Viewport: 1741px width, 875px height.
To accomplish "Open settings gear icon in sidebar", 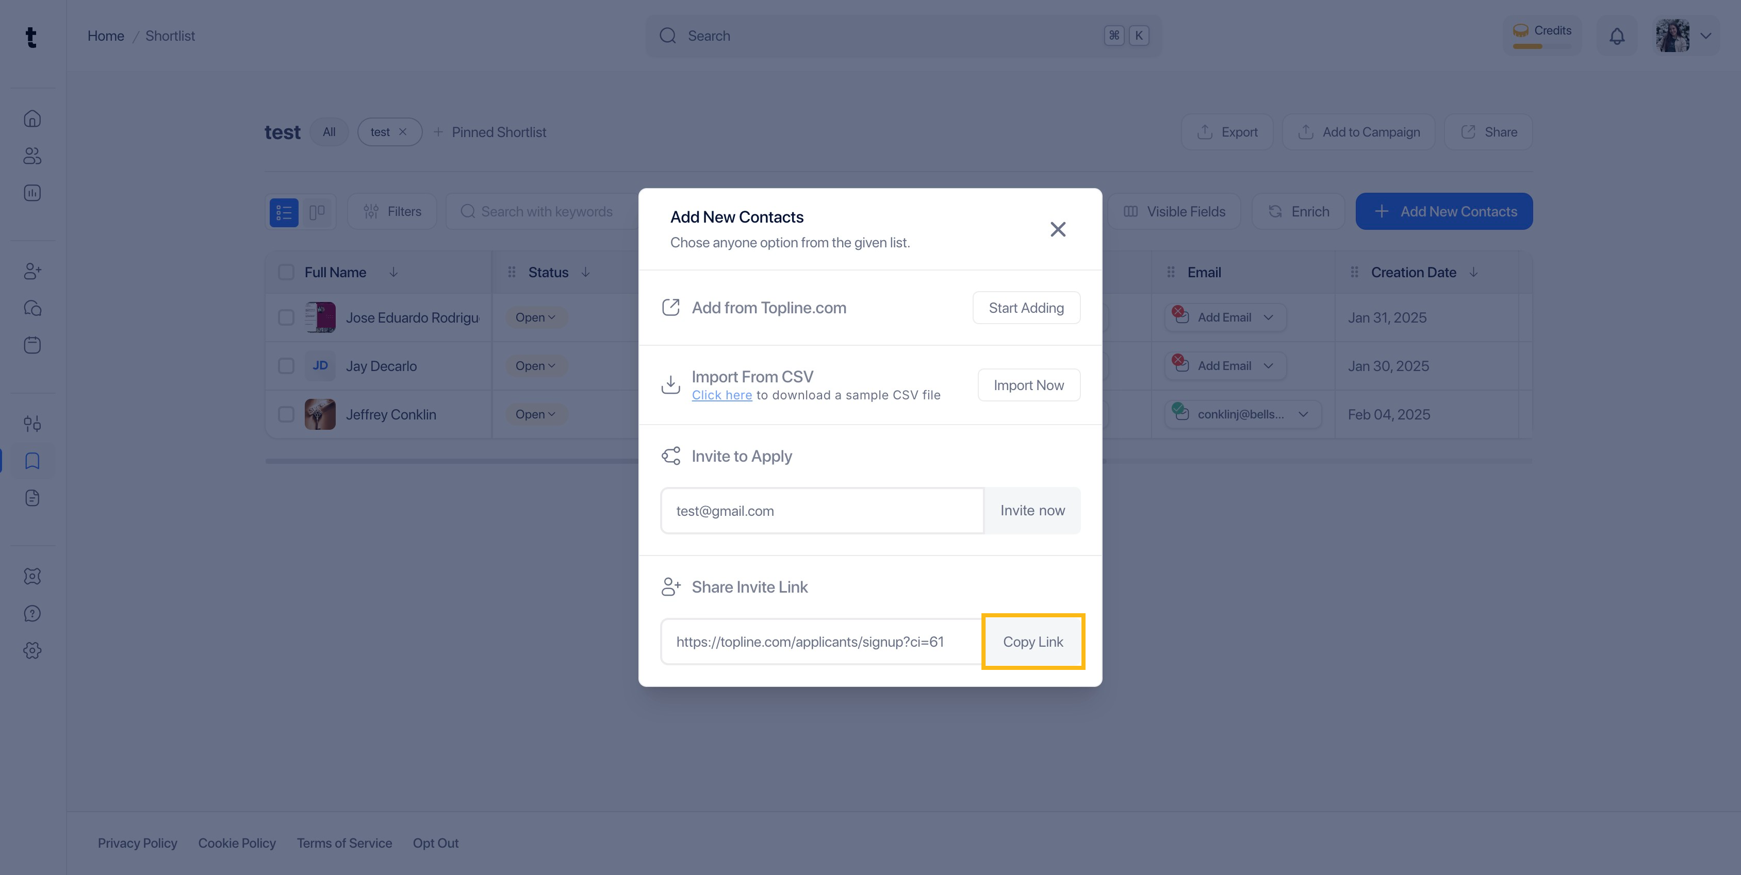I will click(32, 651).
